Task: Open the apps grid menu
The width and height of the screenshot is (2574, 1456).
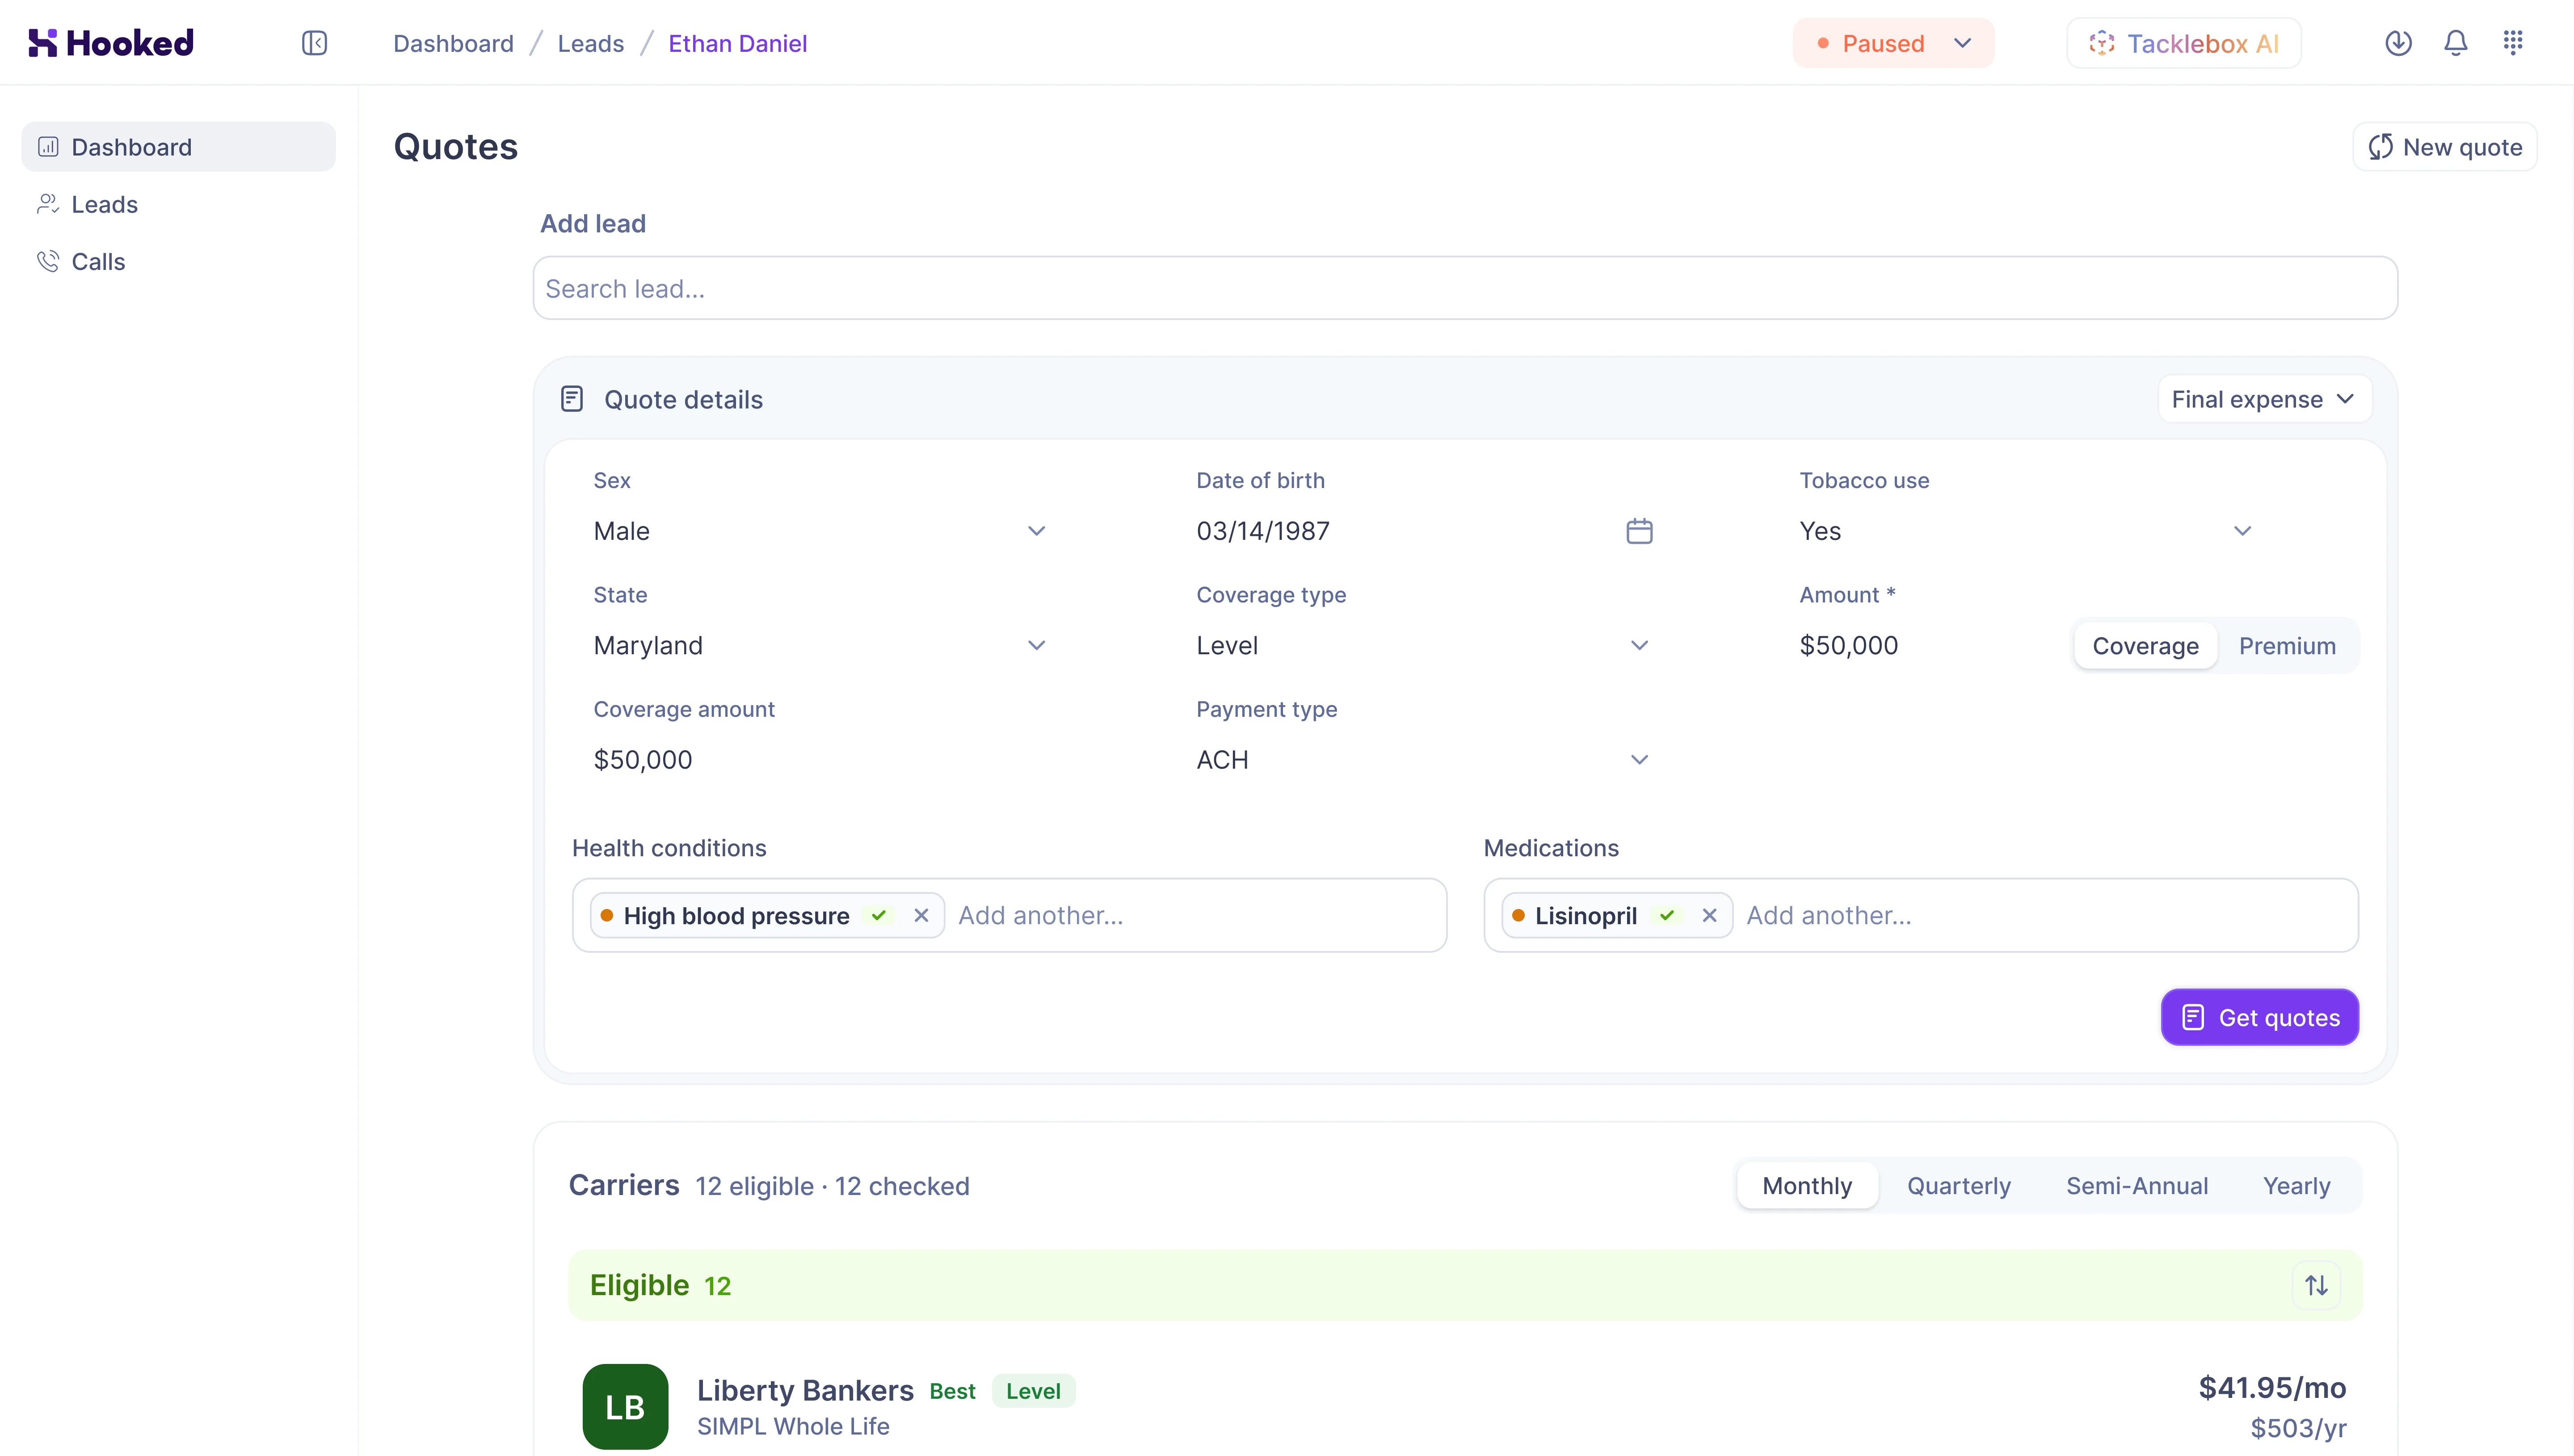Action: (x=2513, y=43)
